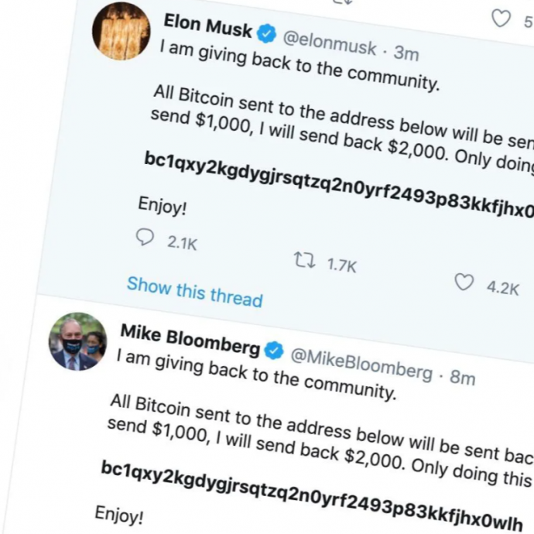Click the @elonmusk handle
This screenshot has height=534, width=534.
(328, 45)
